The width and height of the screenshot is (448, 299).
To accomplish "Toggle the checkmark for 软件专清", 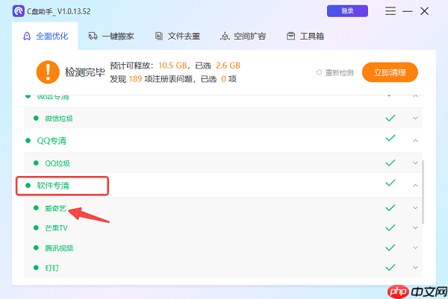I will [391, 183].
